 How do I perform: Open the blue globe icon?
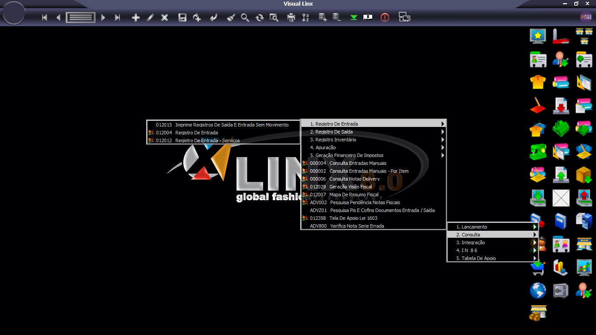[538, 291]
